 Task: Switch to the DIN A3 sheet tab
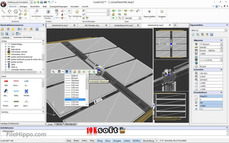[x=59, y=124]
